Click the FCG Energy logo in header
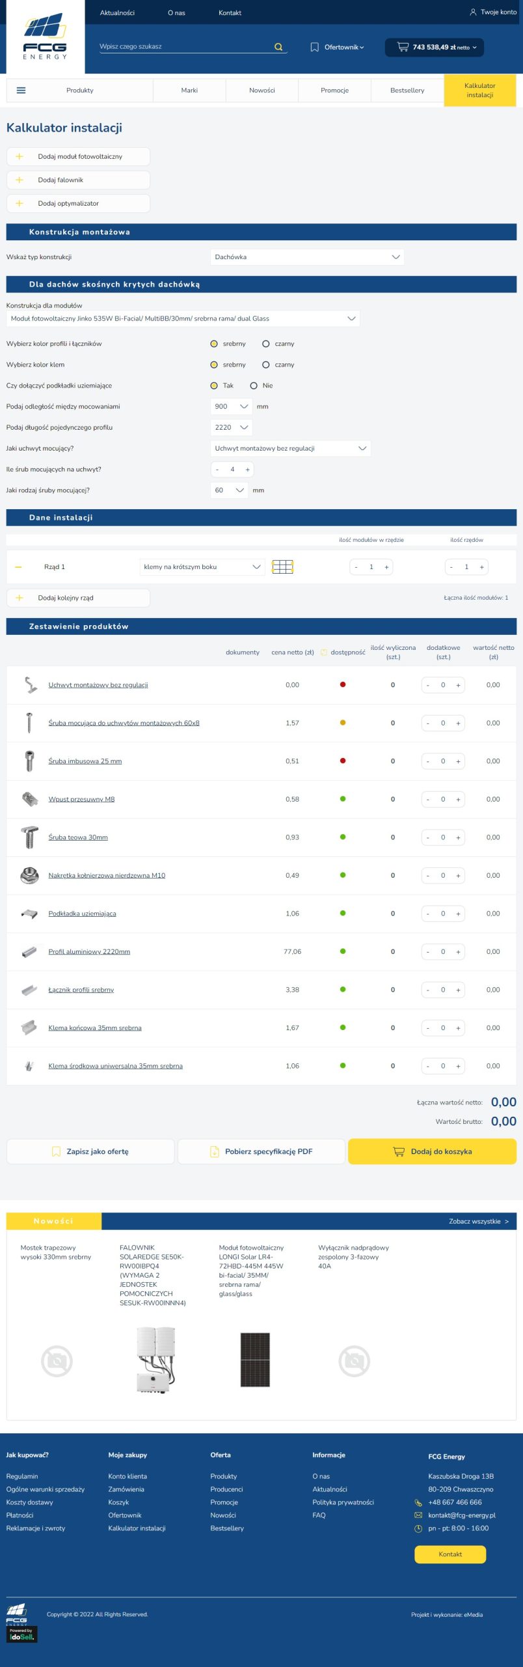523x1667 pixels. [45, 36]
